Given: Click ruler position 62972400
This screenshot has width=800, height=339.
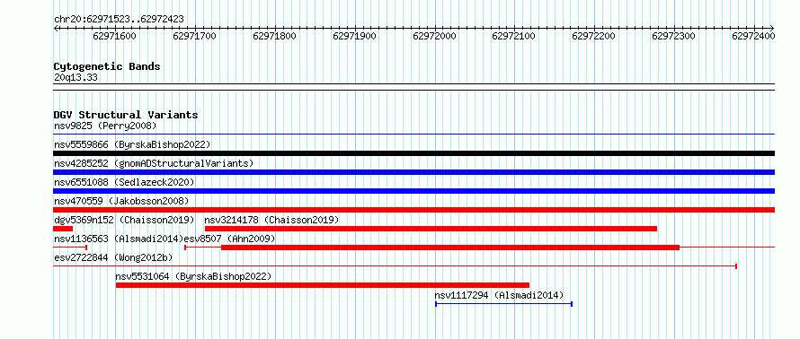Looking at the screenshot, I should (x=753, y=36).
